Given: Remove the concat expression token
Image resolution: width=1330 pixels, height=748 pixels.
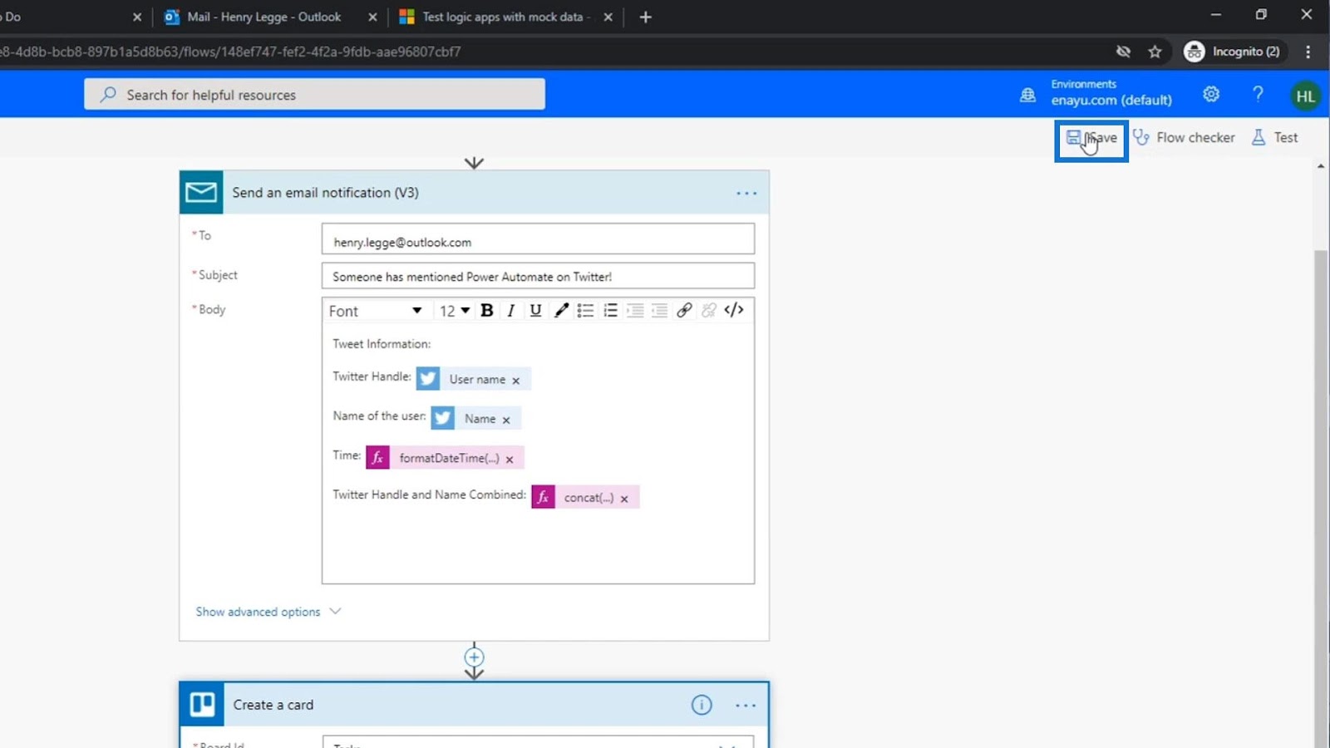Looking at the screenshot, I should [x=624, y=499].
